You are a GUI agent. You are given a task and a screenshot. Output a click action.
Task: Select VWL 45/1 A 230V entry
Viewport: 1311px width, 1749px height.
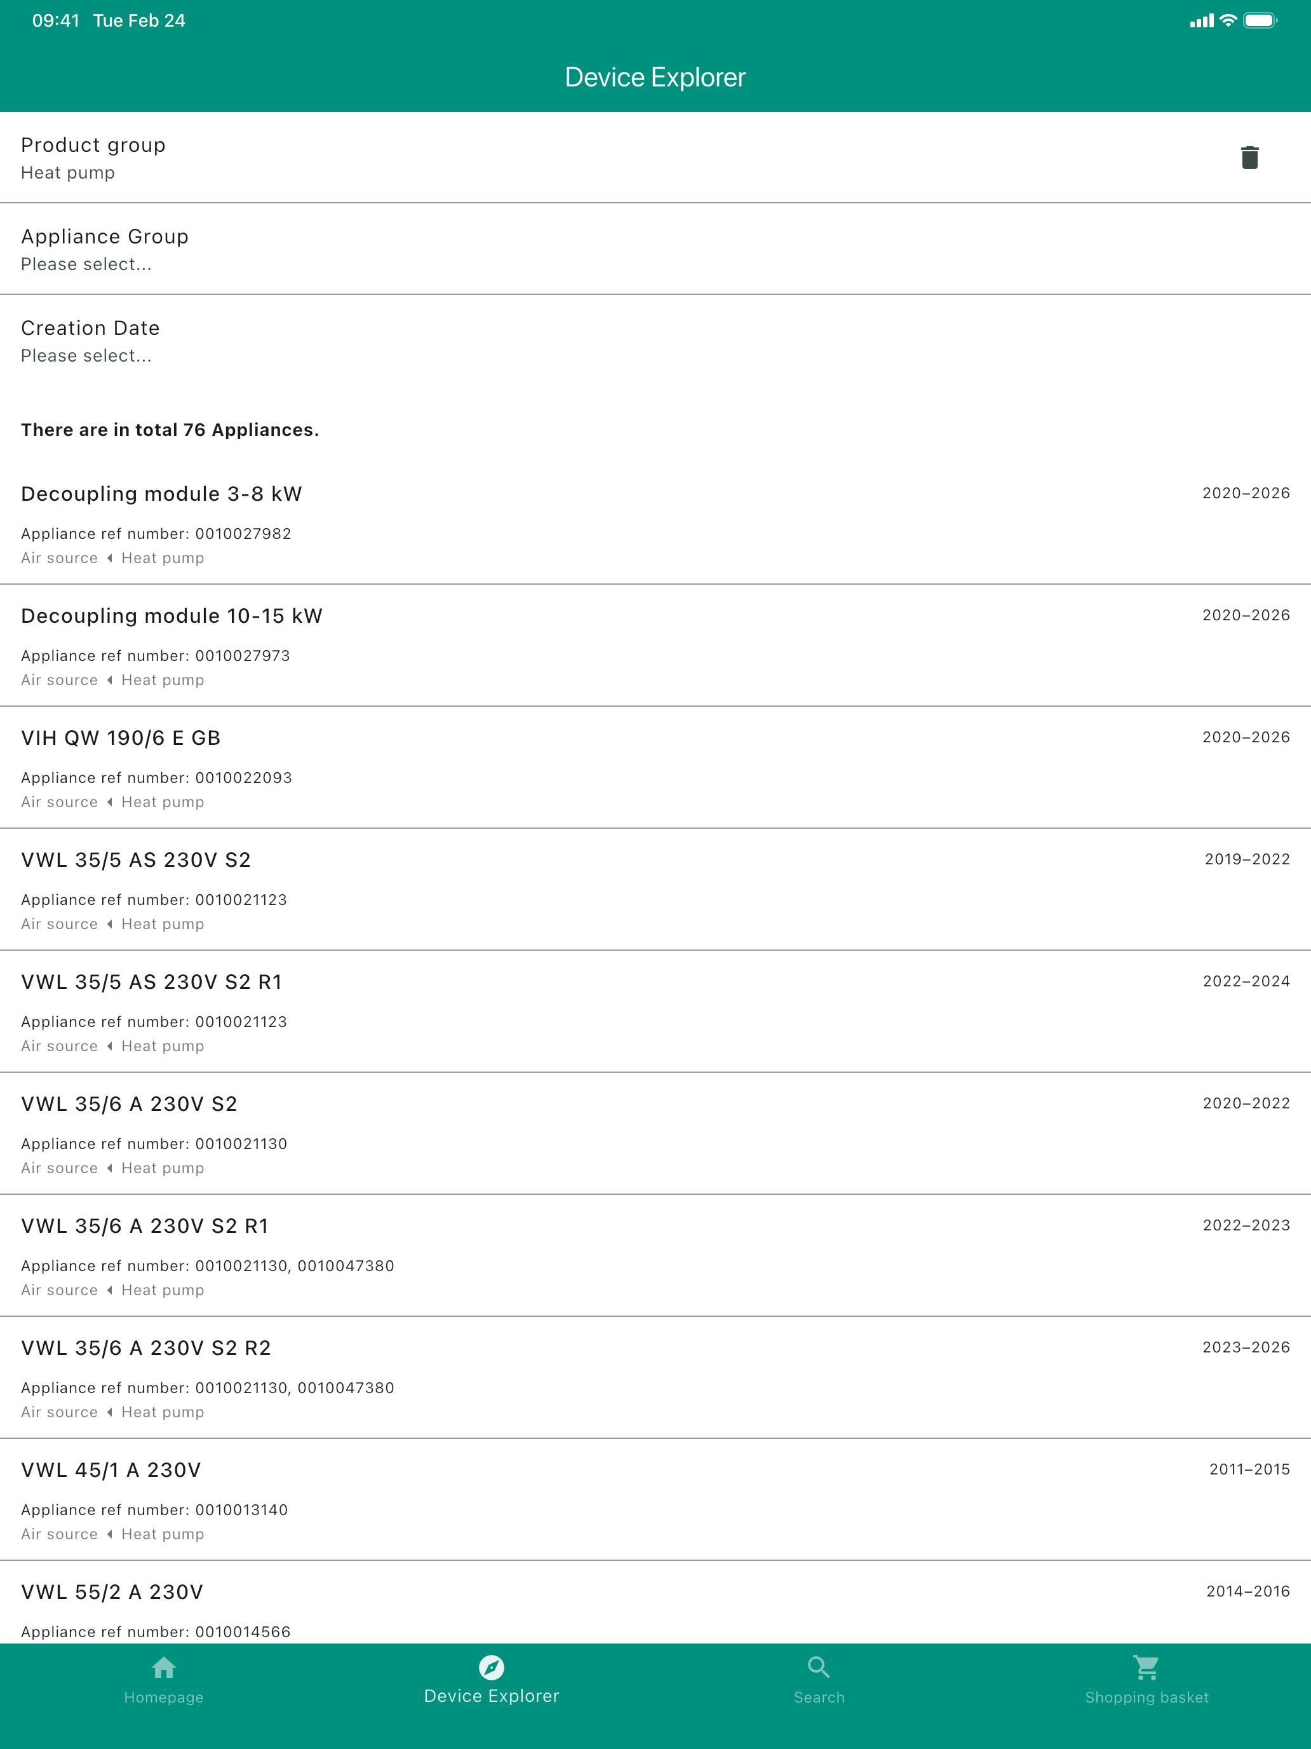point(655,1499)
